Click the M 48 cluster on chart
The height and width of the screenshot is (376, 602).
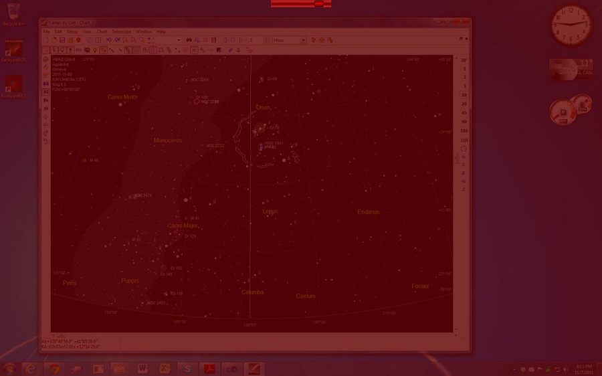pos(84,160)
